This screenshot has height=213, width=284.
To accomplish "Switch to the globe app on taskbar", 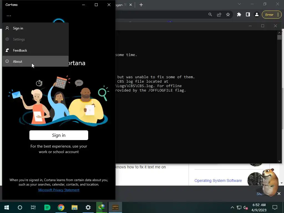I will pyautogui.click(x=102, y=207).
